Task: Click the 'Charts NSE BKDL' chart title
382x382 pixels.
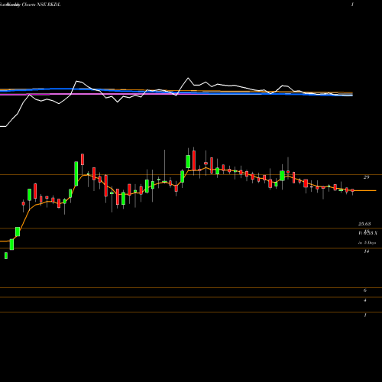Action: tap(41, 5)
